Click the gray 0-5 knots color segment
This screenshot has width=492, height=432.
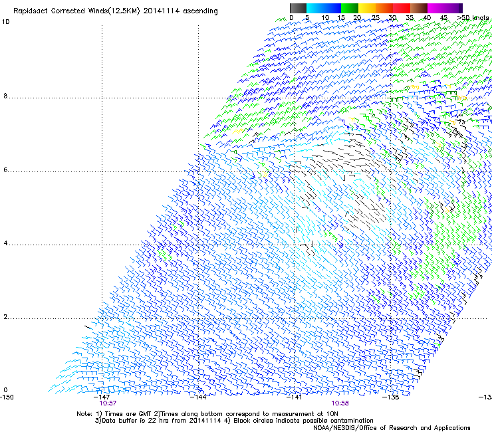coord(298,8)
